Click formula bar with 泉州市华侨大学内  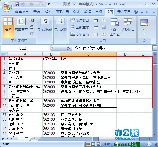pyautogui.click(x=112, y=48)
